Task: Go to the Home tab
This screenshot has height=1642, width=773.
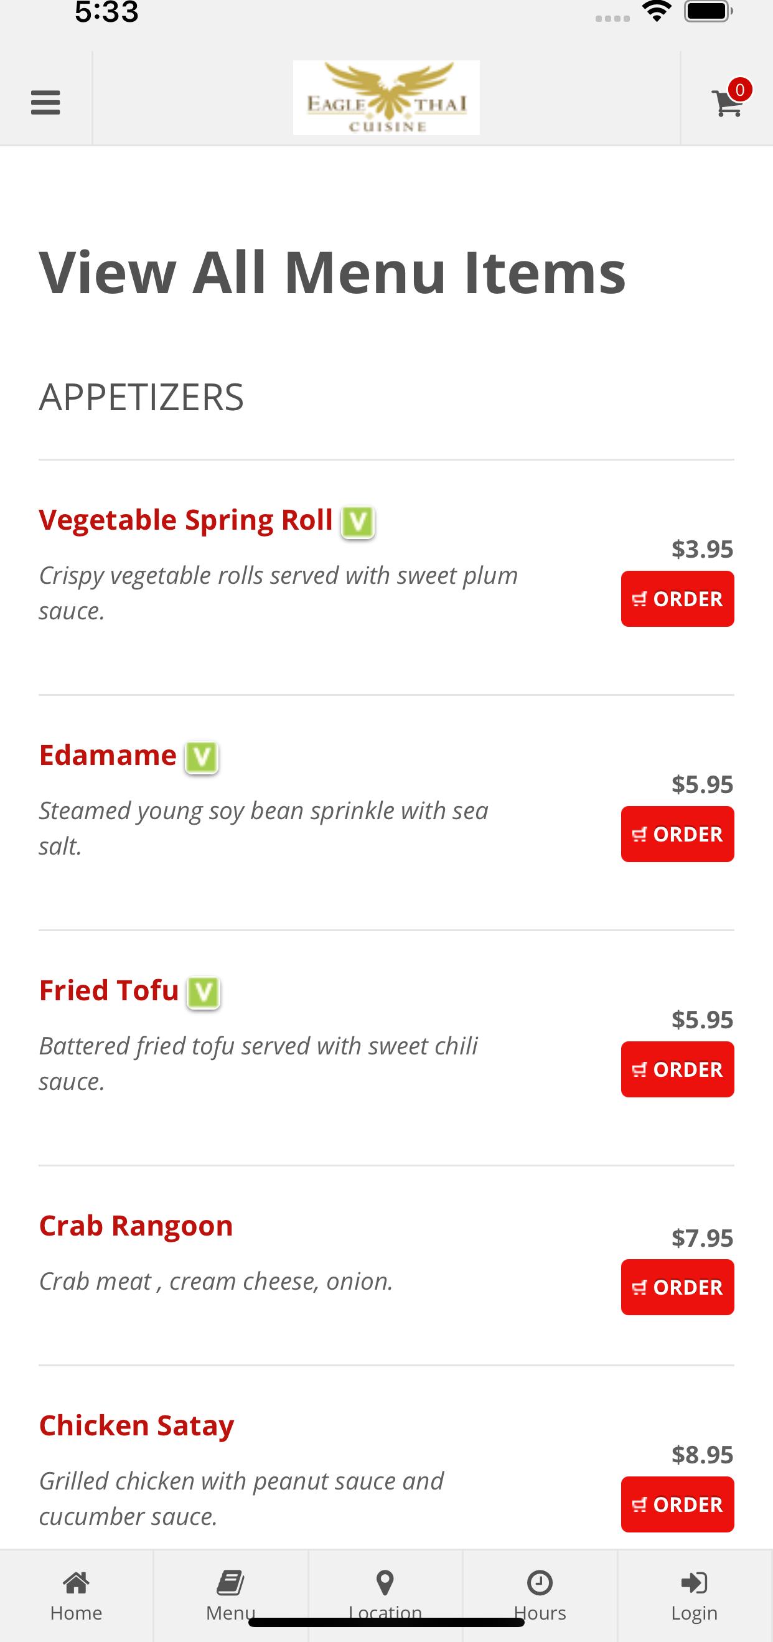Action: [x=77, y=1595]
